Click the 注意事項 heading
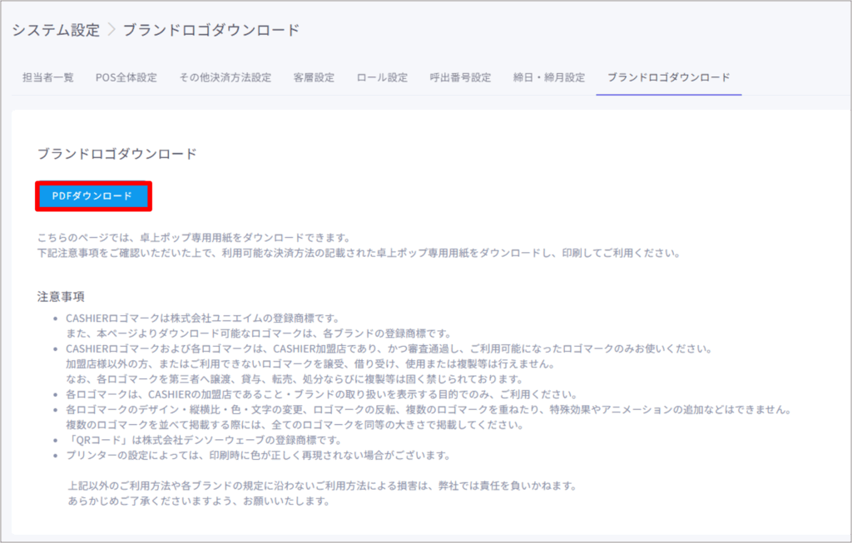Viewport: 852px width, 543px height. pos(62,296)
